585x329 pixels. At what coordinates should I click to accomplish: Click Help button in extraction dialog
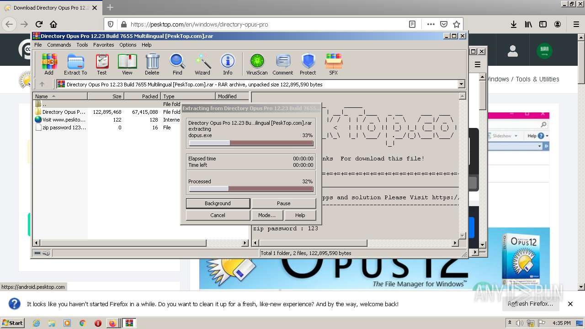pyautogui.click(x=300, y=215)
